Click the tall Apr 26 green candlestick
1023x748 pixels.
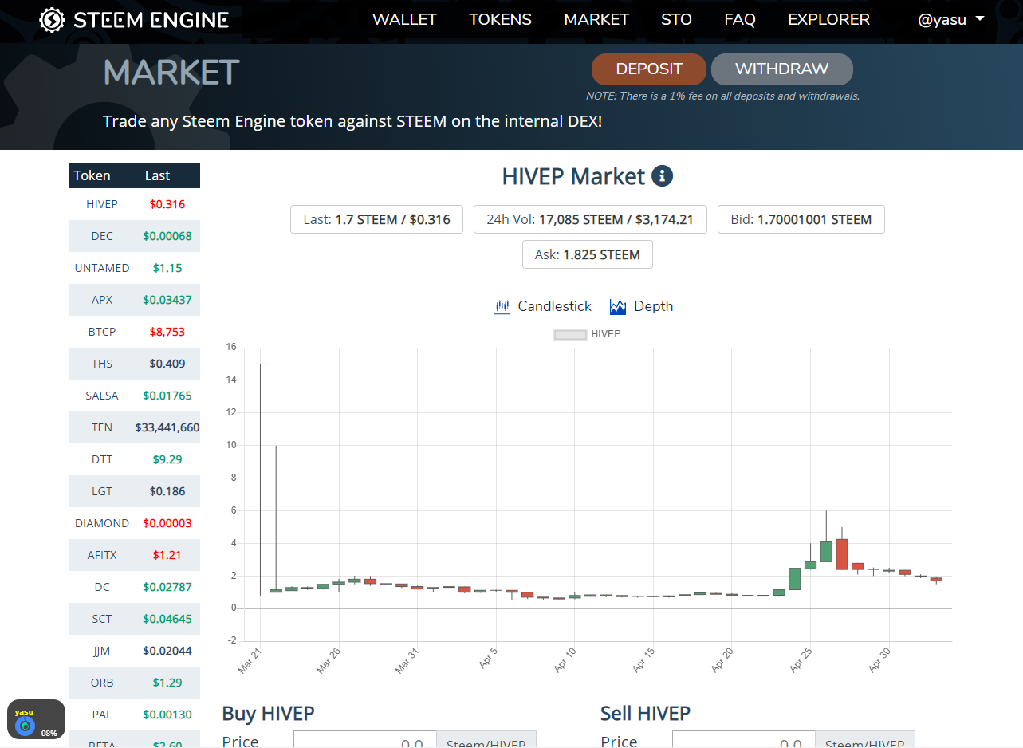click(826, 552)
